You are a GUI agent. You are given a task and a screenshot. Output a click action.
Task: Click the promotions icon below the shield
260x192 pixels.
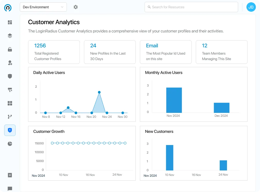point(10,90)
